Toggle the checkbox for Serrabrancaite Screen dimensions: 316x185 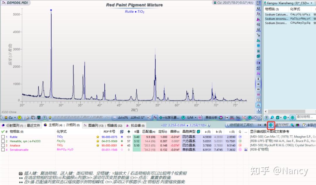(x=3, y=150)
